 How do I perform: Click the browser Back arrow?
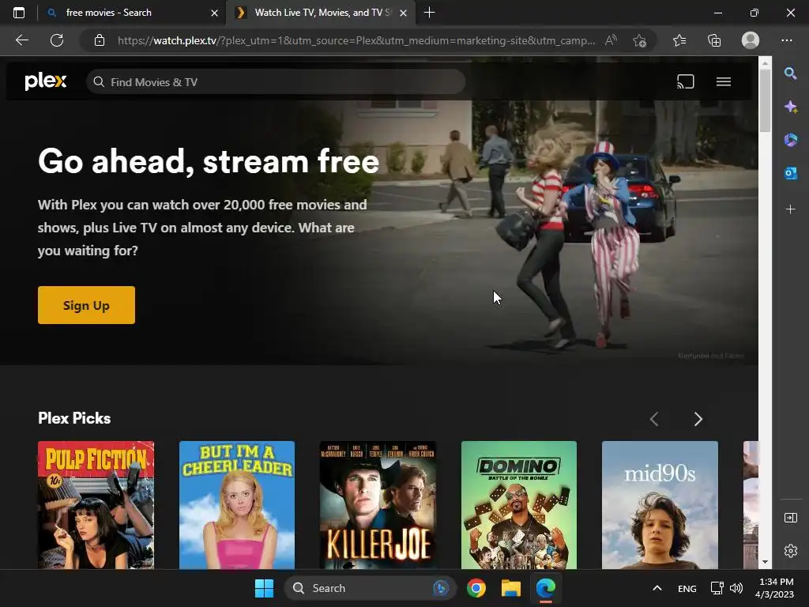(x=22, y=40)
